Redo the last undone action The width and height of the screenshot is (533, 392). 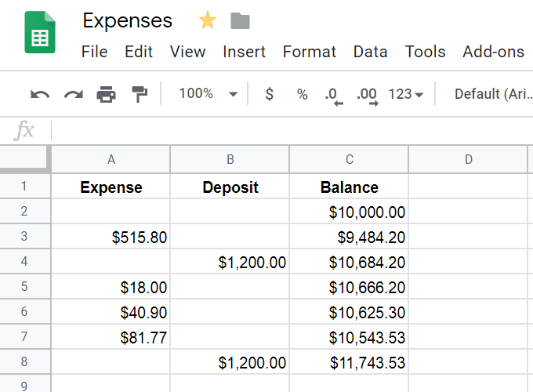pos(73,95)
